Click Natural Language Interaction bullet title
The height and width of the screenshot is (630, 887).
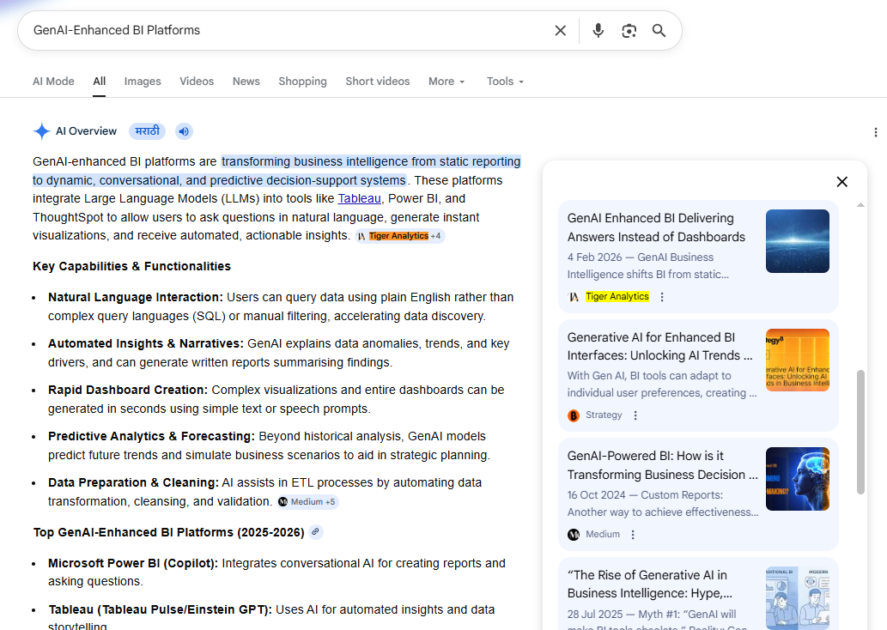pyautogui.click(x=136, y=298)
